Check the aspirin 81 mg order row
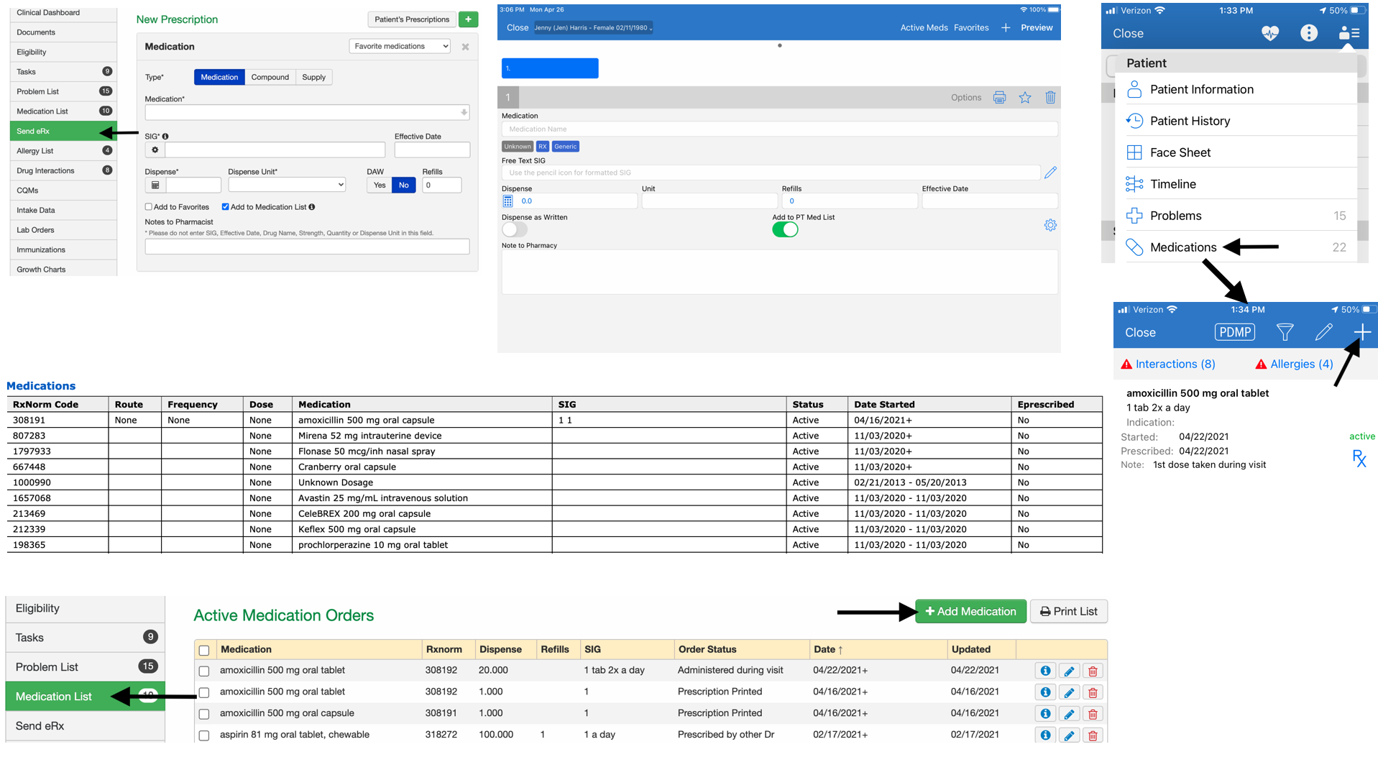The image size is (1378, 757). pyautogui.click(x=204, y=736)
